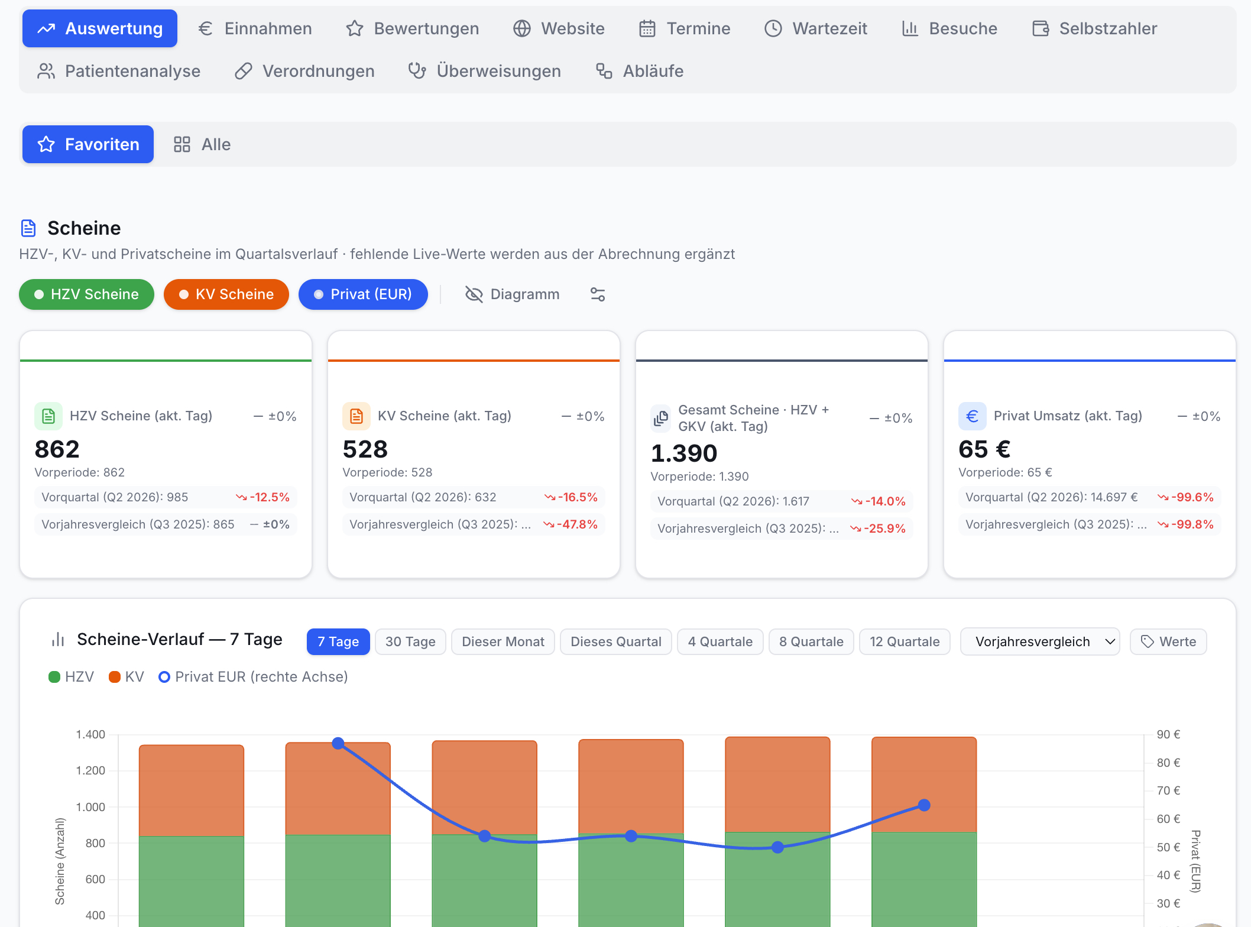Toggle KV legend entry in chart
This screenshot has width=1251, height=927.
(127, 677)
